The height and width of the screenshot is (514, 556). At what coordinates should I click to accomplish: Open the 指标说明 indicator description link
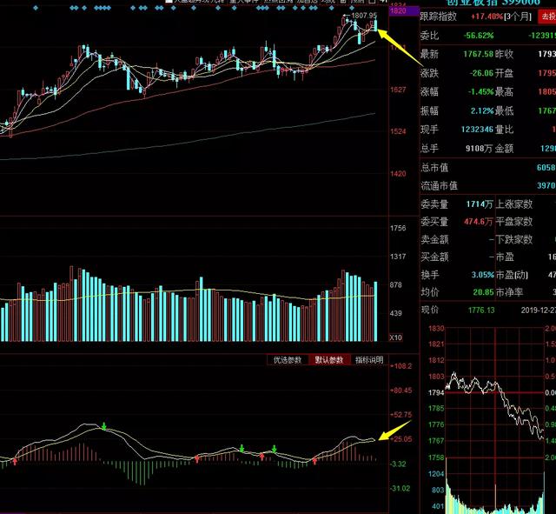point(369,359)
